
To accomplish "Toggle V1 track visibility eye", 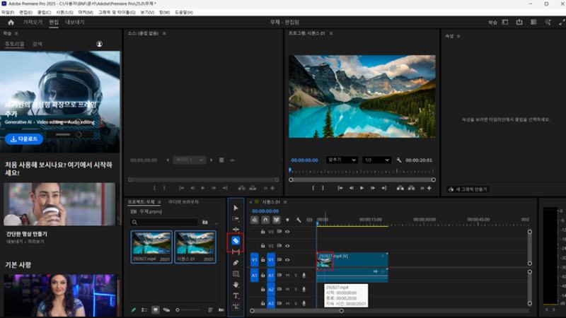I will [287, 259].
